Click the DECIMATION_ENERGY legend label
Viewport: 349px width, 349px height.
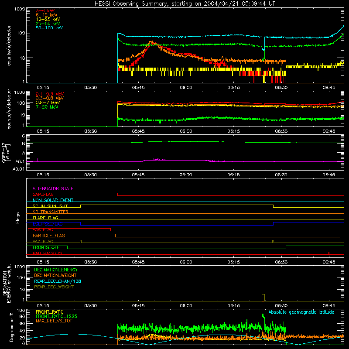pos(56,270)
